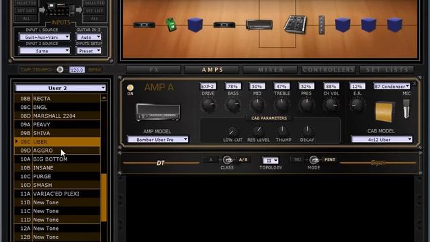Open Inputs Setup Preset dropdown
The width and height of the screenshot is (430, 242).
point(89,51)
